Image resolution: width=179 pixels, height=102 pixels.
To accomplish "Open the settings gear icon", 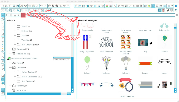I will coord(176,6).
